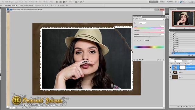Select the Design workspace button

[x=162, y=2]
